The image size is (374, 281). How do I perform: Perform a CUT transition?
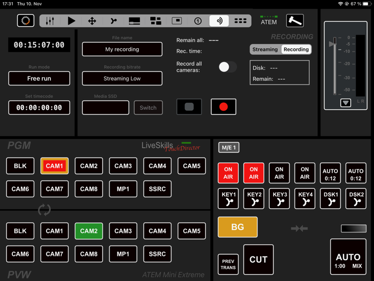point(259,260)
